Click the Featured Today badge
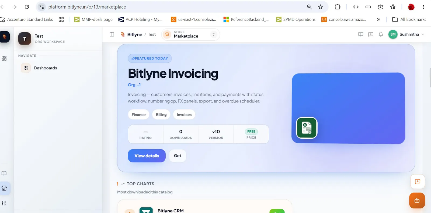 (150, 58)
